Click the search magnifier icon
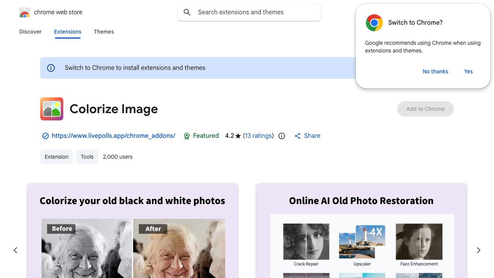Image resolution: width=494 pixels, height=278 pixels. [187, 12]
